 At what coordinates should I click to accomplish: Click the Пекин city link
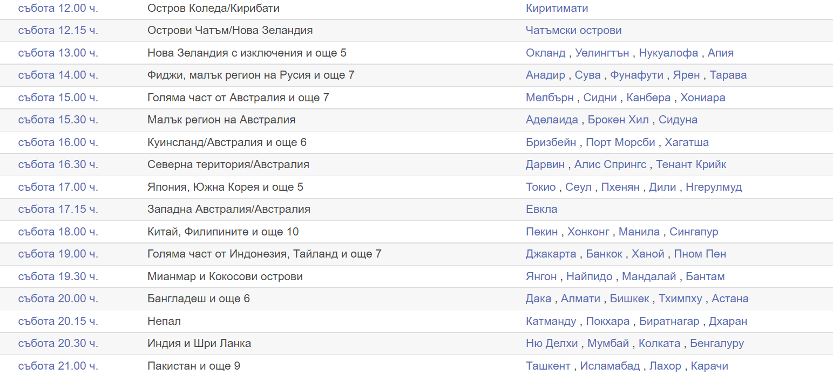(541, 232)
